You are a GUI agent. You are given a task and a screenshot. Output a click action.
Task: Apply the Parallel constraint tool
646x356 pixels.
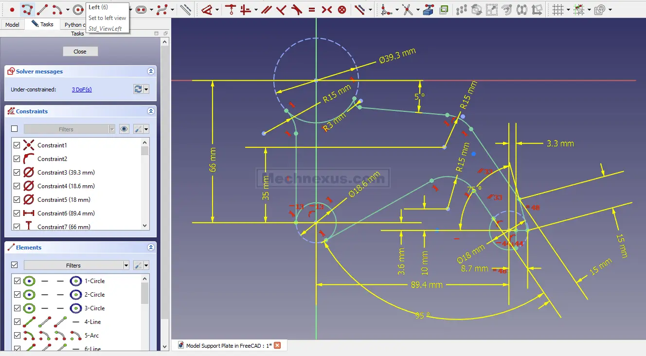tap(266, 9)
